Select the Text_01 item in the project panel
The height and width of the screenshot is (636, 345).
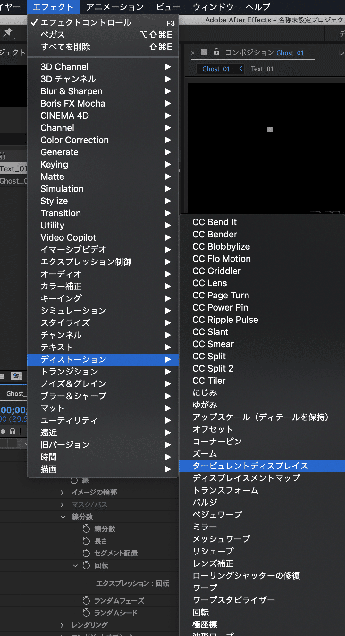pyautogui.click(x=13, y=168)
